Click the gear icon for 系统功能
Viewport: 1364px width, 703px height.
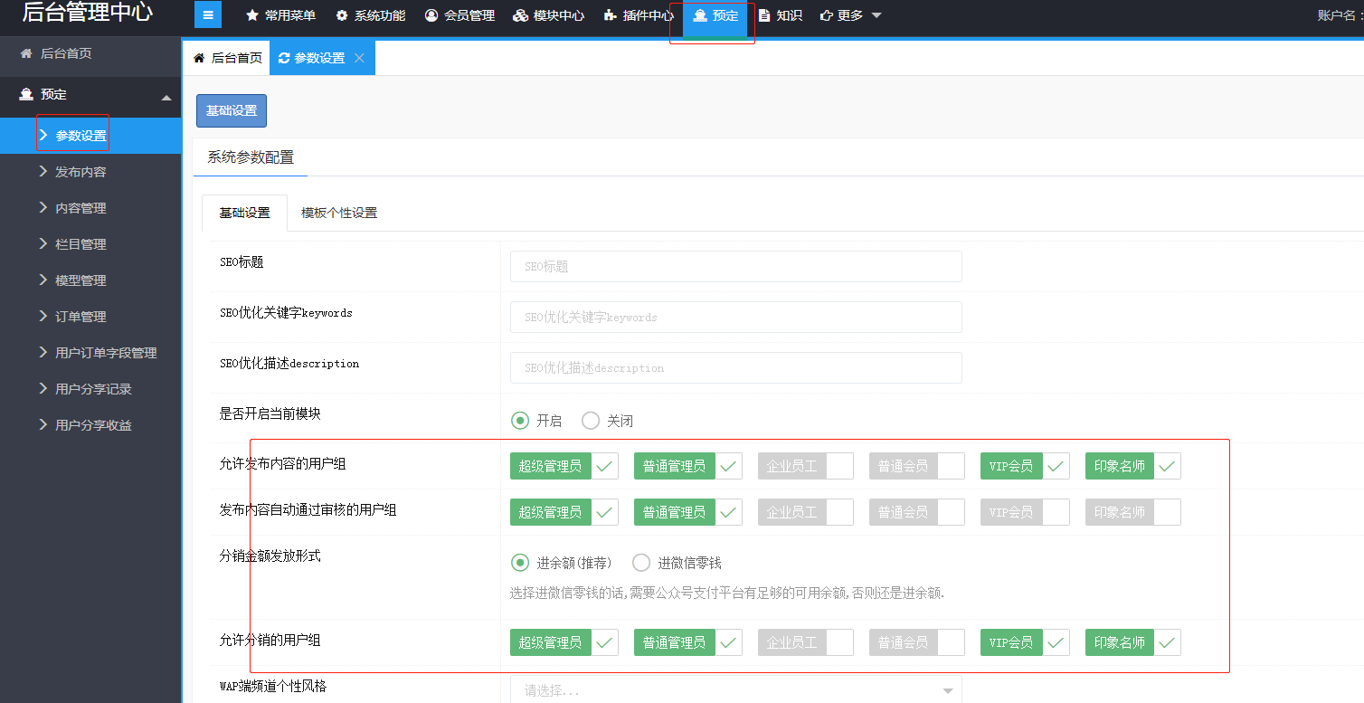point(341,15)
